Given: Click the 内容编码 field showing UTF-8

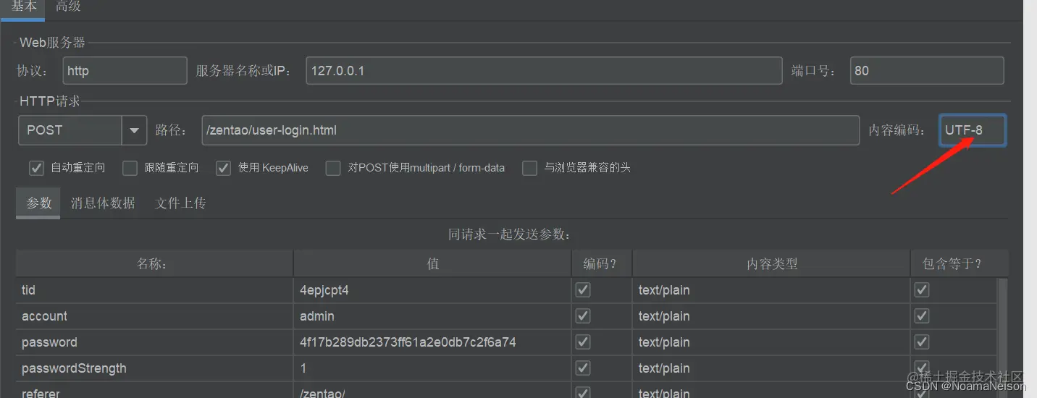Looking at the screenshot, I should point(973,130).
